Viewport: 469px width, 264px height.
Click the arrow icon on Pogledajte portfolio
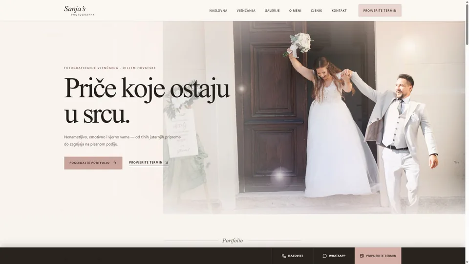click(114, 163)
